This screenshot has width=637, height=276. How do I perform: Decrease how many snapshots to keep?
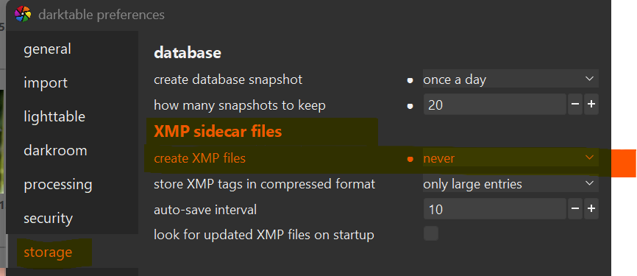(x=575, y=105)
